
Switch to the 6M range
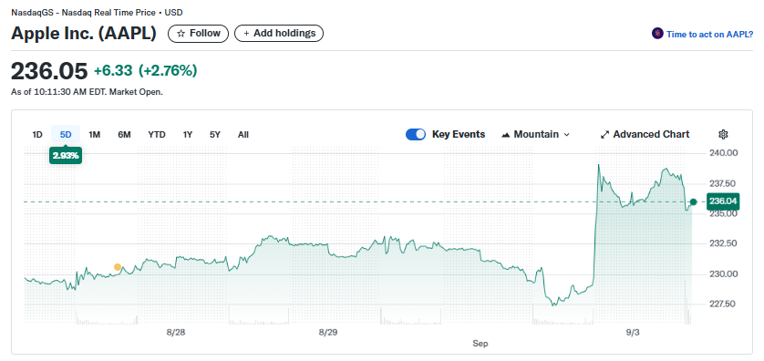point(124,134)
